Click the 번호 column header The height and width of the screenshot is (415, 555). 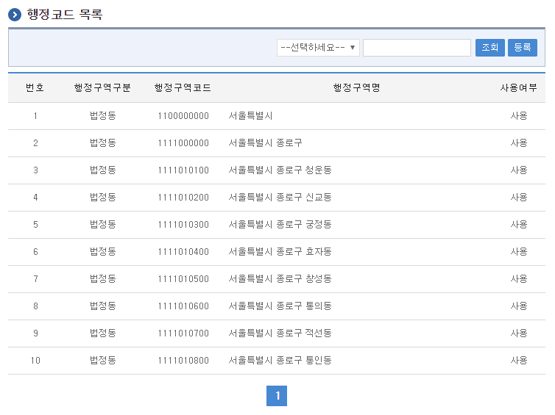click(35, 88)
